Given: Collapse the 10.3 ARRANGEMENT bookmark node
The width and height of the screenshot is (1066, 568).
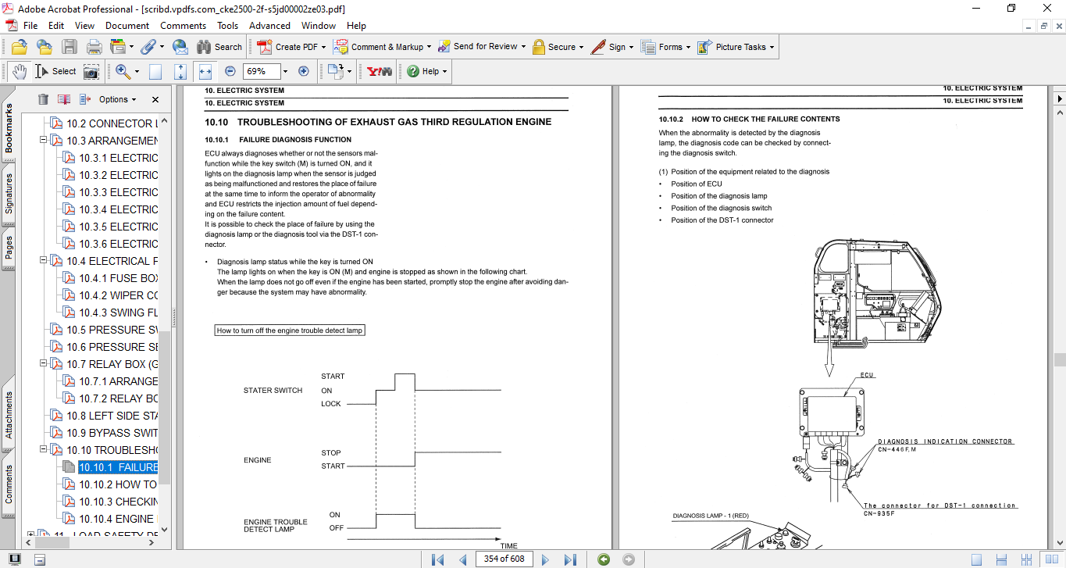Looking at the screenshot, I should pyautogui.click(x=43, y=141).
